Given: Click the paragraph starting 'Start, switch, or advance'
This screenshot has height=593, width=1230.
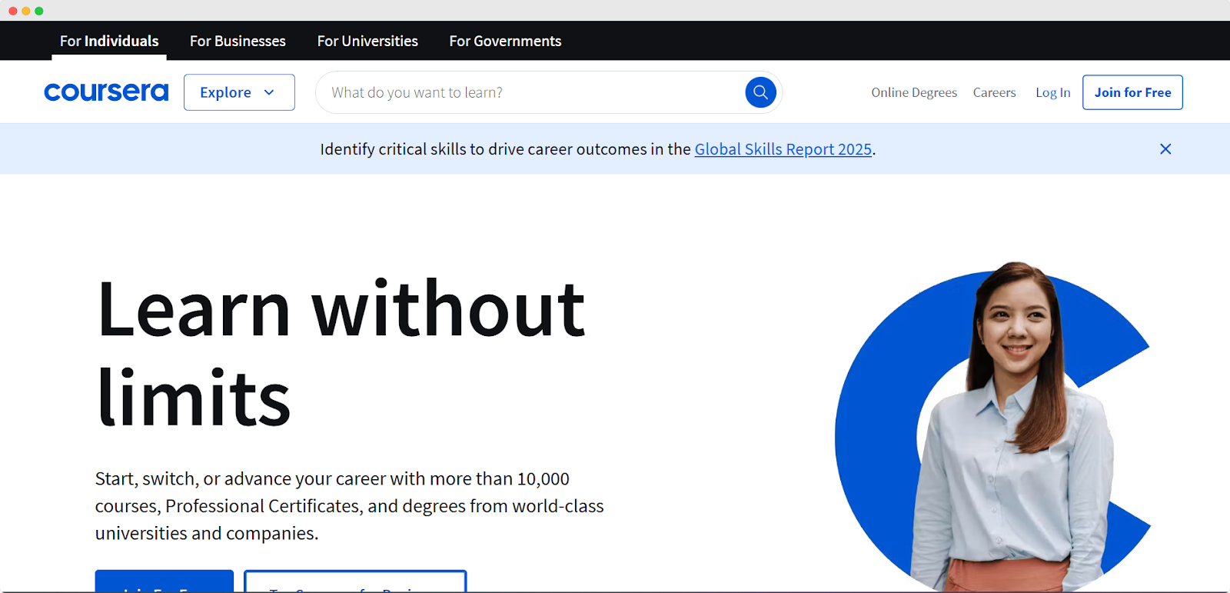Looking at the screenshot, I should (350, 506).
